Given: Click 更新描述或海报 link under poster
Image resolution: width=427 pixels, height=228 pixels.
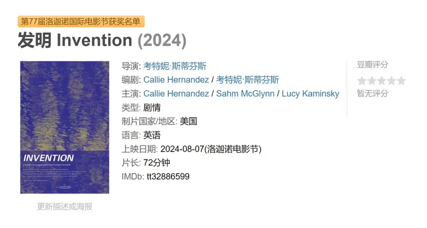Looking at the screenshot, I should [65, 206].
